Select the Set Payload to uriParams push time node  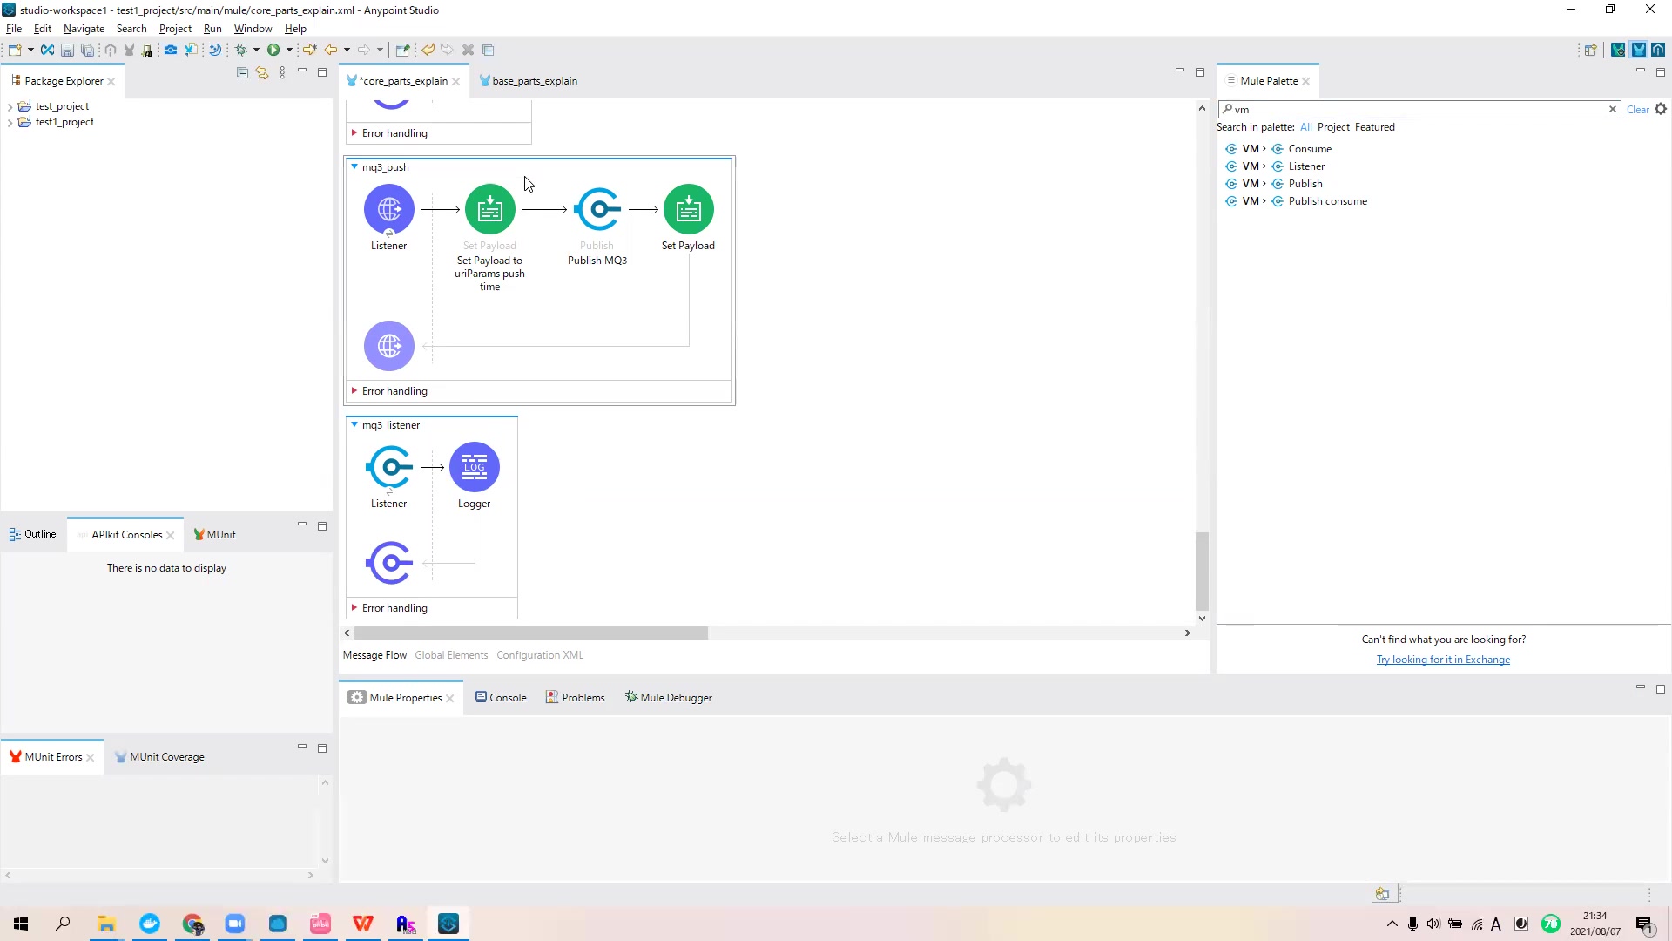tap(490, 209)
